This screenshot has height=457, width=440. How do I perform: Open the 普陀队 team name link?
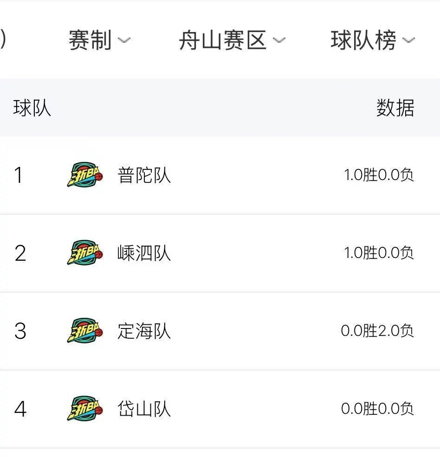click(144, 175)
